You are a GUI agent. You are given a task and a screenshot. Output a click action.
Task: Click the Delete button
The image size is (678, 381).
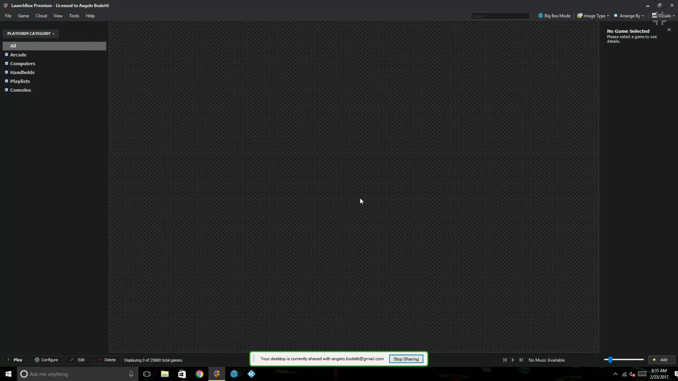coord(108,360)
